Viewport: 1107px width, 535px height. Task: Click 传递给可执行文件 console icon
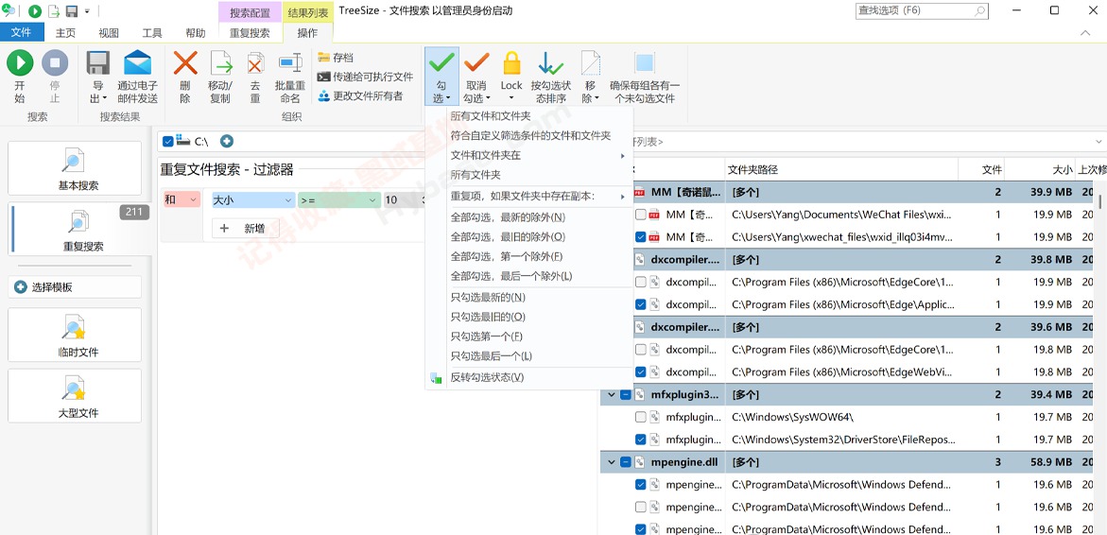pyautogui.click(x=324, y=77)
